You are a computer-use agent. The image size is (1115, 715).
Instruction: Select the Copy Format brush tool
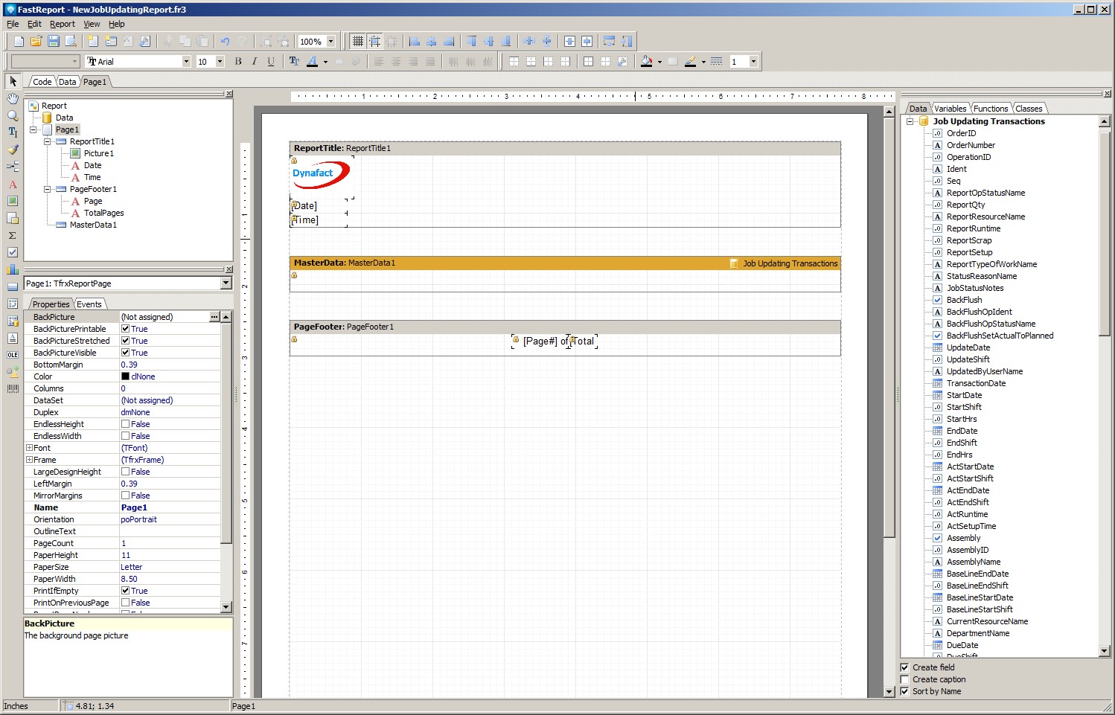13,150
